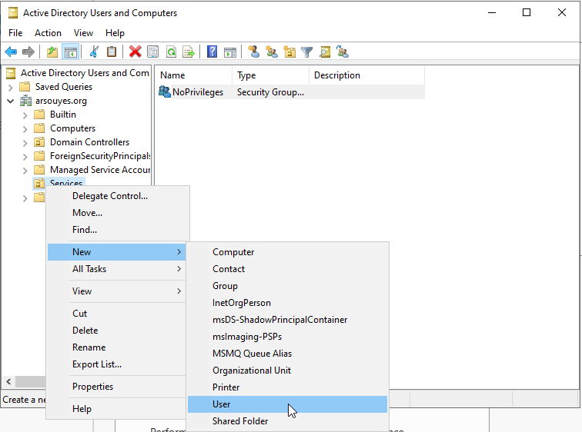582x432 pixels.
Task: Click the Back arrow toolbar icon
Action: click(11, 52)
